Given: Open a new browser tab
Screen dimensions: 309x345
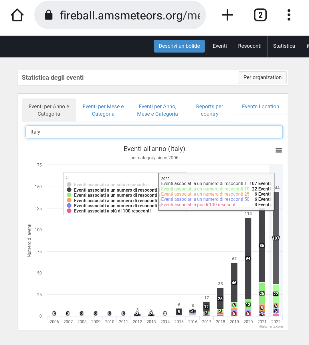Looking at the screenshot, I should 227,15.
